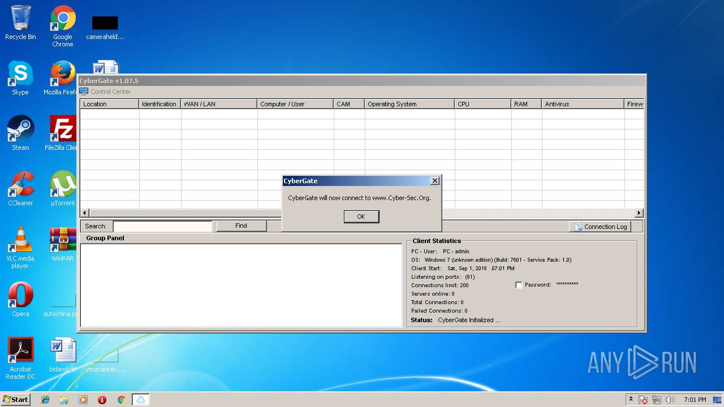The width and height of the screenshot is (724, 407).
Task: Open Google Chrome desktop shortcut
Action: point(63,26)
